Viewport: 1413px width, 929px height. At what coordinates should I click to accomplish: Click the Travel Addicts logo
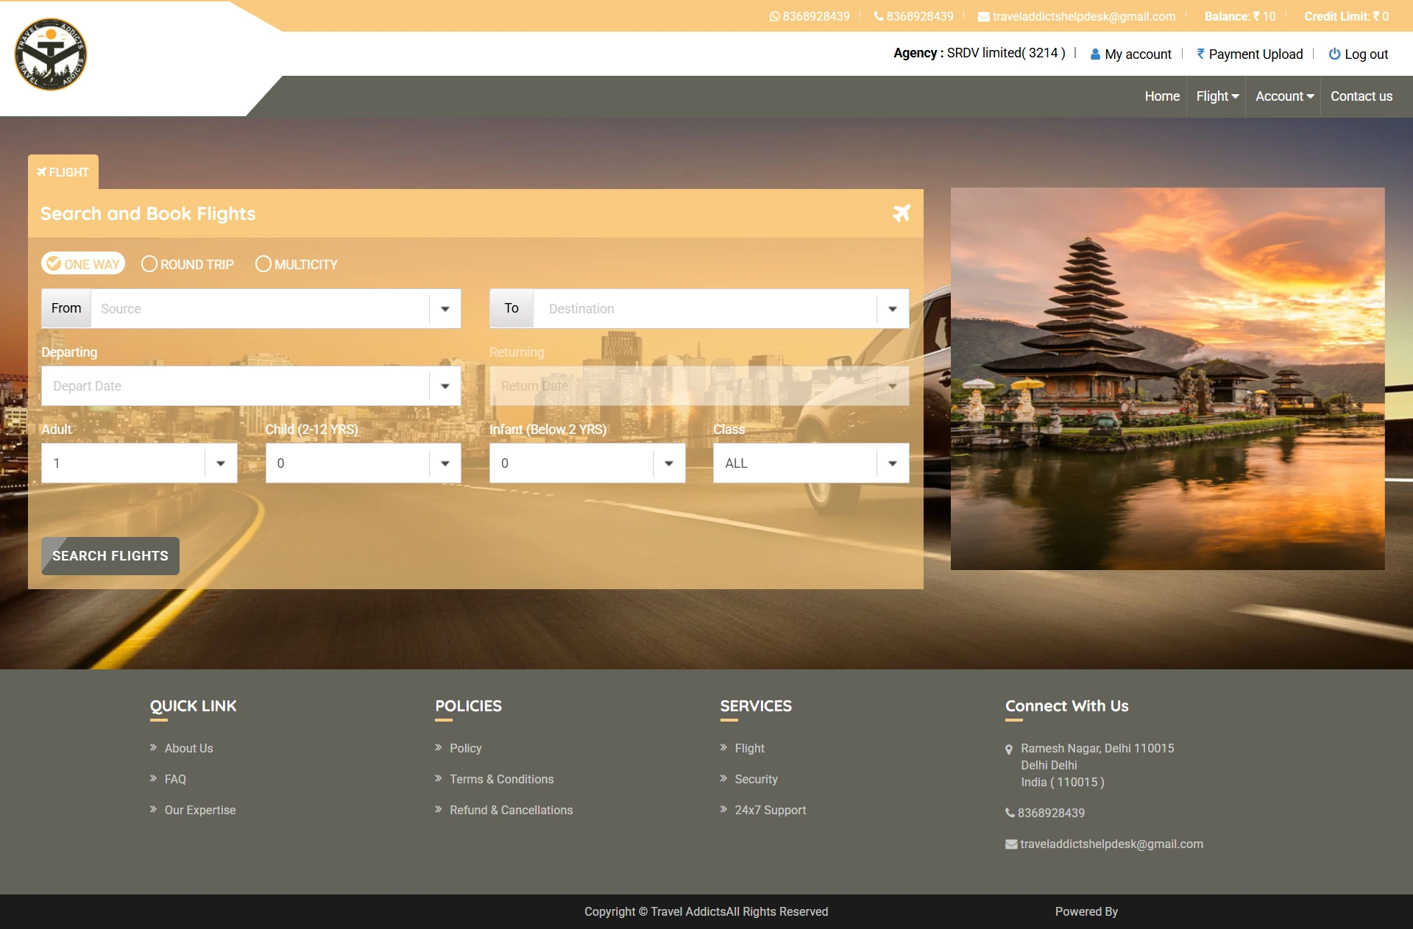pos(51,54)
